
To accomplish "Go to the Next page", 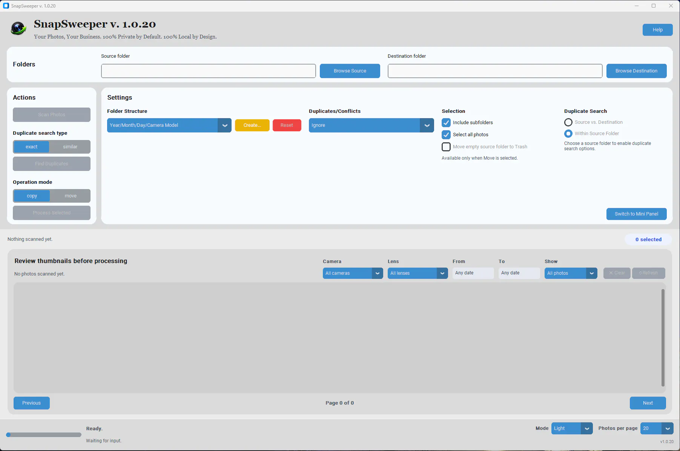I will pyautogui.click(x=648, y=403).
